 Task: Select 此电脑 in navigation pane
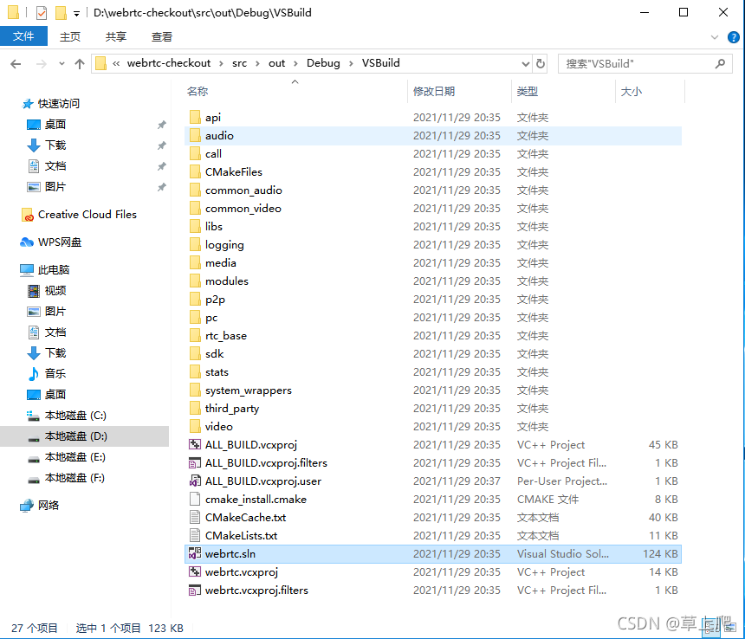(53, 269)
